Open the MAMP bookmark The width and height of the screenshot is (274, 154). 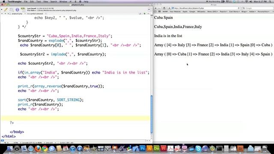[165, 12]
